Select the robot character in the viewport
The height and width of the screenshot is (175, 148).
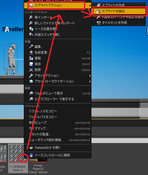click(x=12, y=59)
